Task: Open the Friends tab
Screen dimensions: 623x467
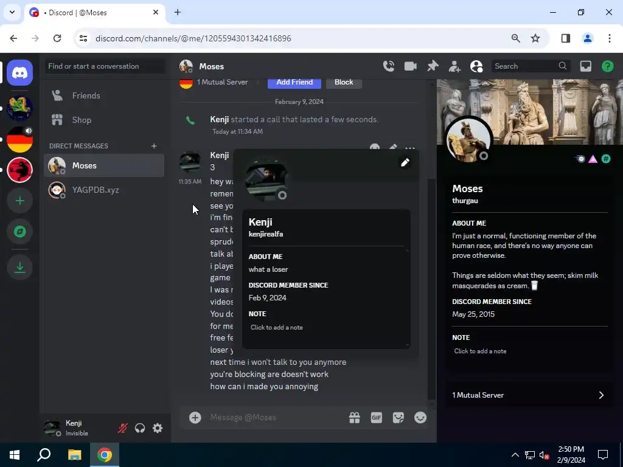Action: click(104, 95)
